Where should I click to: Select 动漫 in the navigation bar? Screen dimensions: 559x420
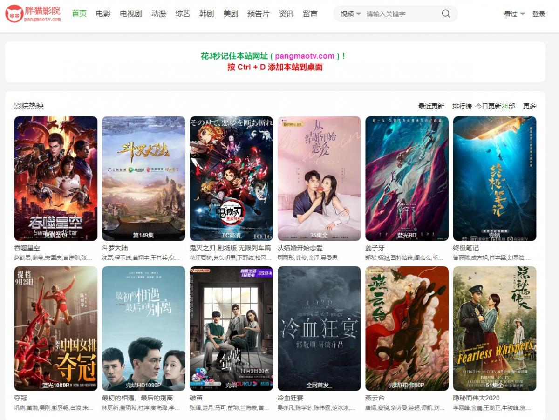pos(159,14)
